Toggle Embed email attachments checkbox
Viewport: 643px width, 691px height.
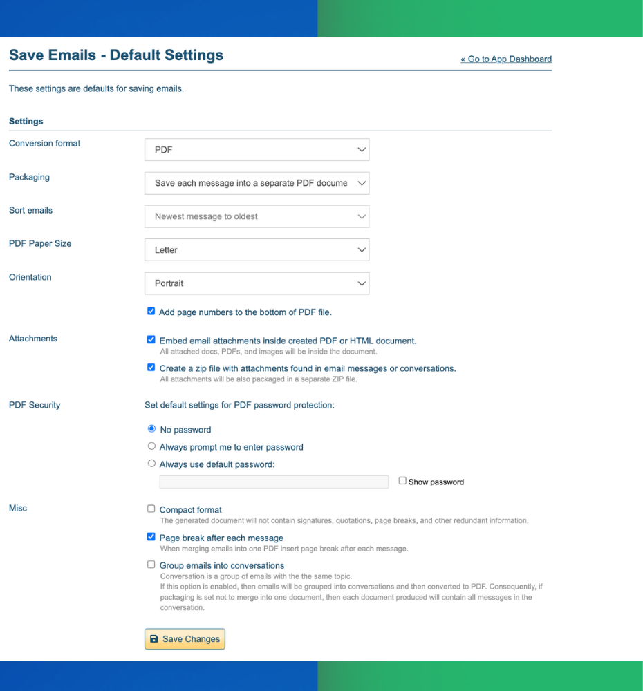[x=151, y=339]
